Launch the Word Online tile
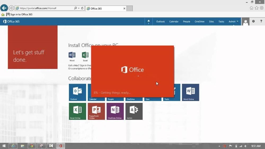This screenshot has height=149, width=265. pyautogui.click(x=191, y=92)
